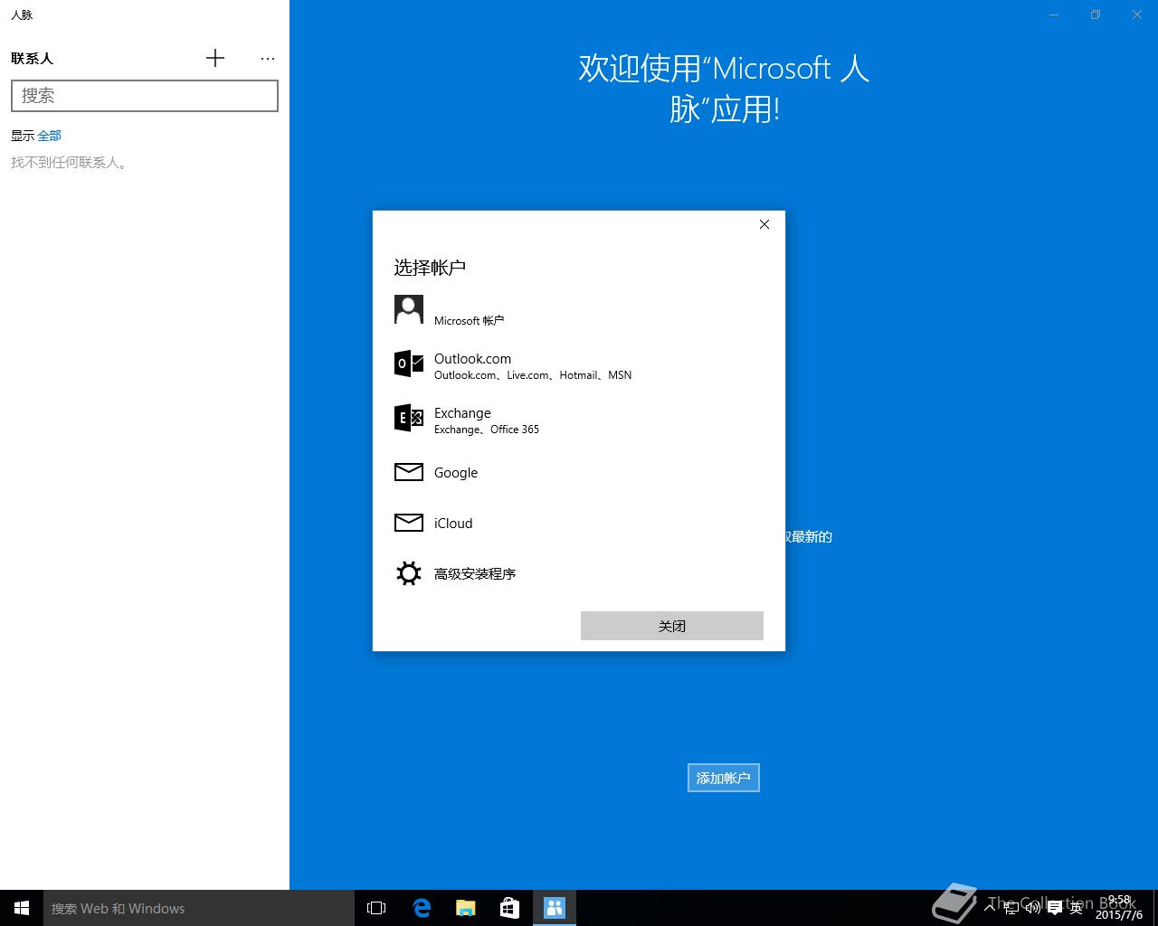The width and height of the screenshot is (1158, 926).
Task: Open the more options ellipsis menu
Action: (x=268, y=59)
